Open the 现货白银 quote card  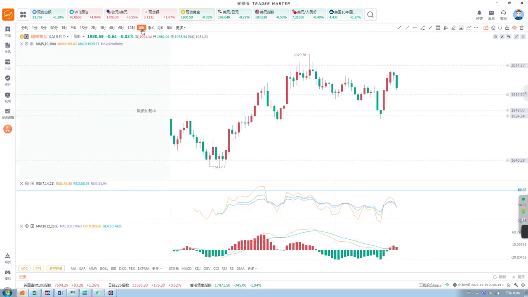48,14
